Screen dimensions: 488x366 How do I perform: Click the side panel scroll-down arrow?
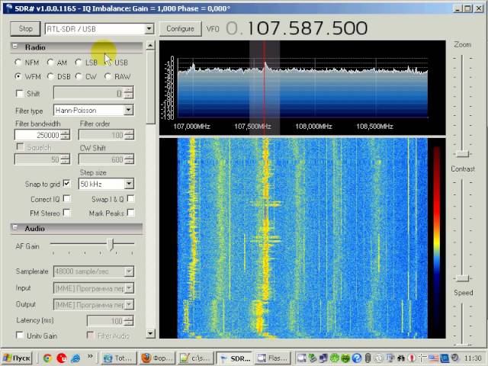(150, 334)
